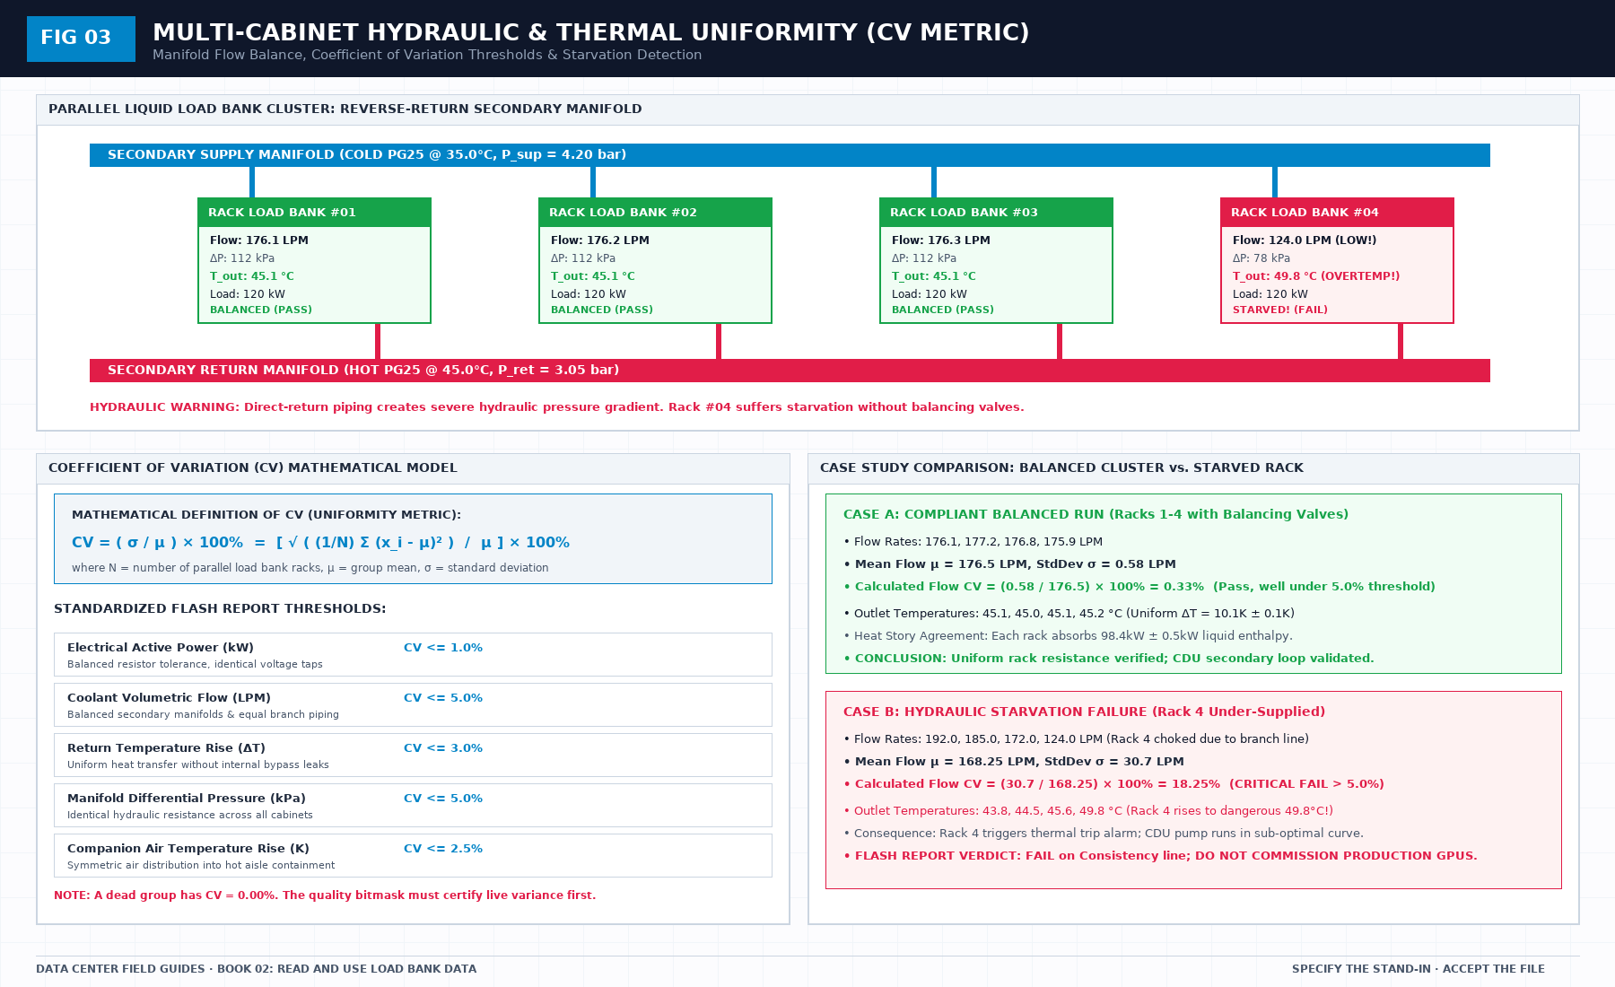Click footer 'SPECIFY THE STAND-IN · ACCEPT THE FILE'

pos(1419,969)
